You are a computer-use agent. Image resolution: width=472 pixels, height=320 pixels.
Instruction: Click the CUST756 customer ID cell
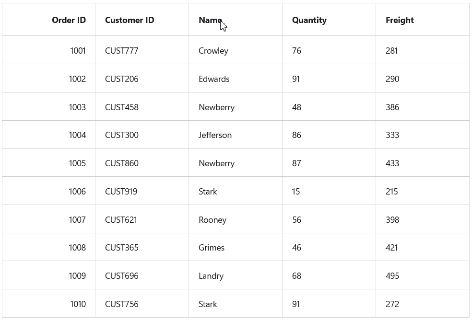pos(121,304)
